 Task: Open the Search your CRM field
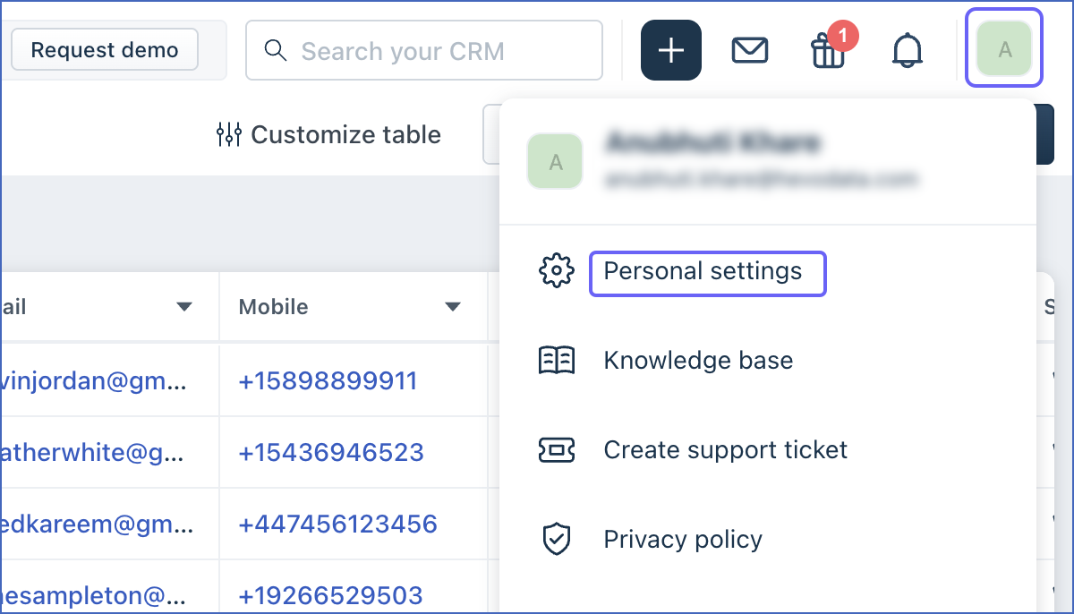click(x=423, y=50)
